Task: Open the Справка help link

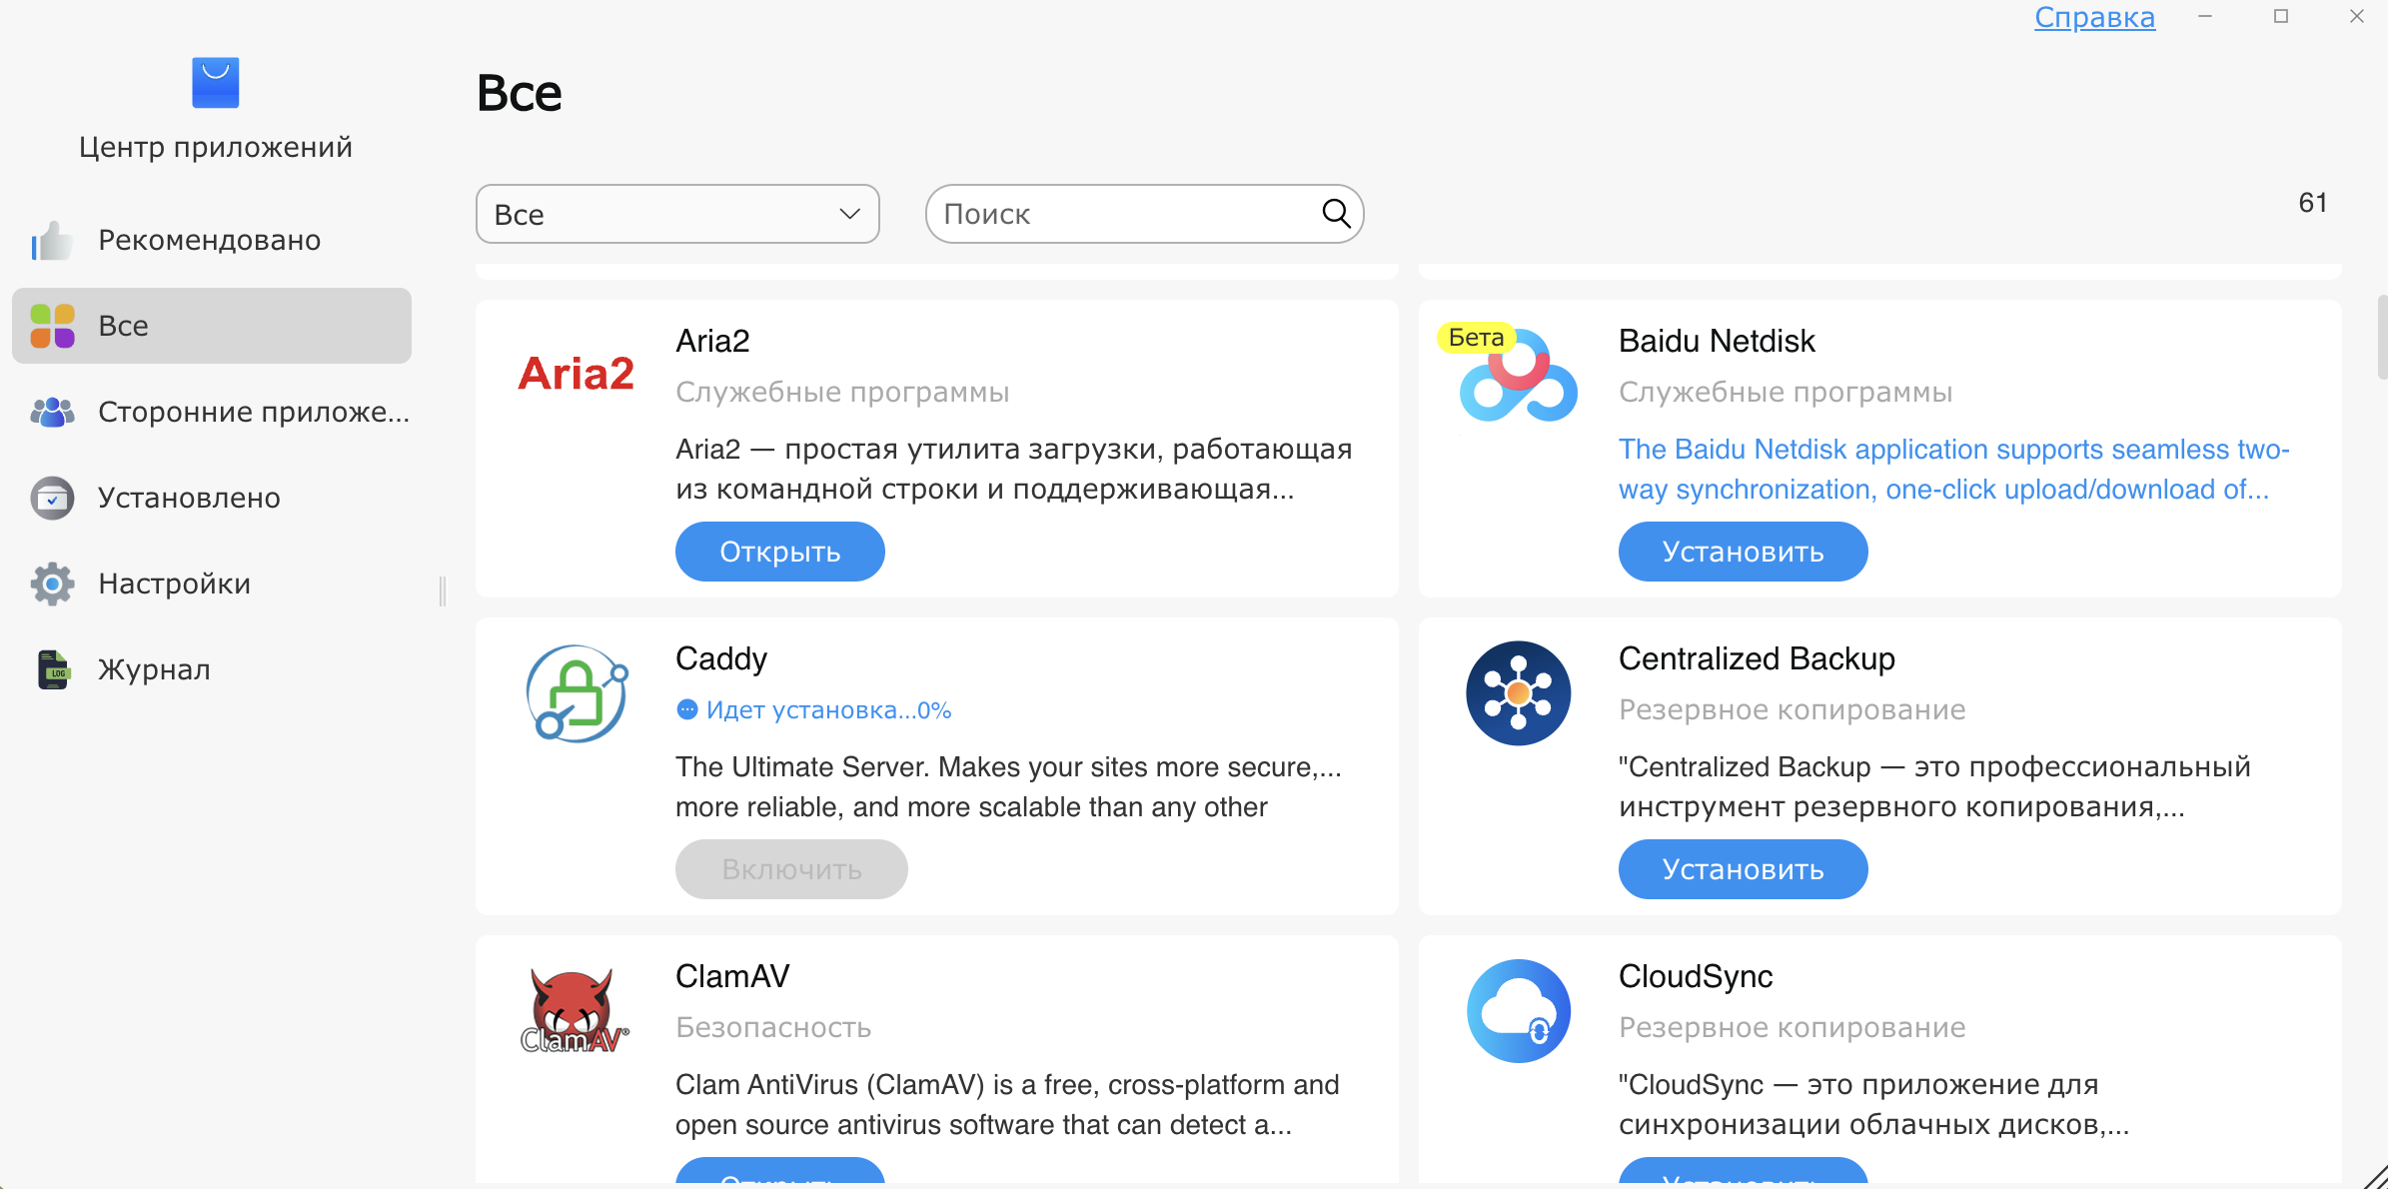Action: click(x=2094, y=18)
